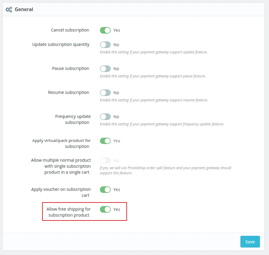This screenshot has height=255, width=269.
Task: Click the disabled multiple normal product toggle
Action: 105,160
